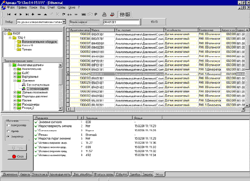Click the checkmark beside 'Значение сигнала'

click(36, 122)
